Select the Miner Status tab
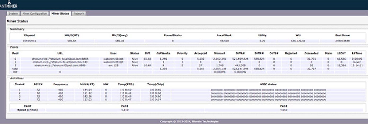The height and width of the screenshot is (125, 368). pos(60,13)
